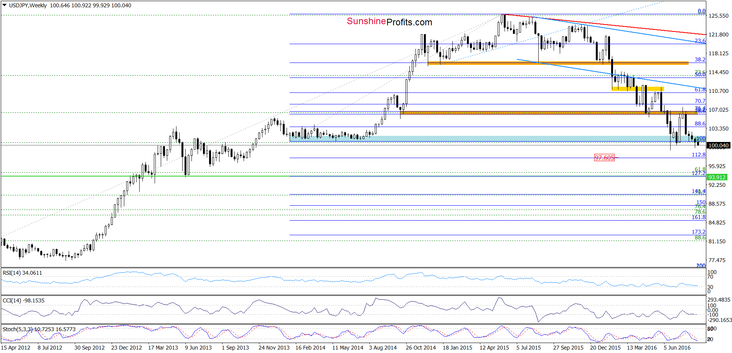Click the 16 Feb 2014 date label
This screenshot has width=732, height=353.
(x=310, y=348)
